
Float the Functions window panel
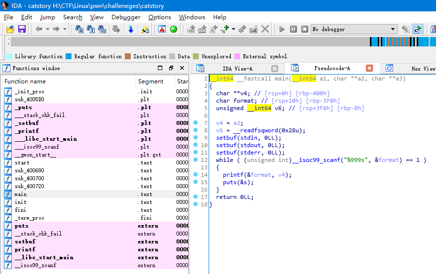(171, 68)
